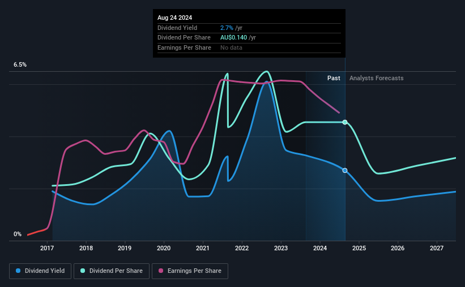Click the 2020 x-axis label
The height and width of the screenshot is (287, 465).
(x=164, y=248)
